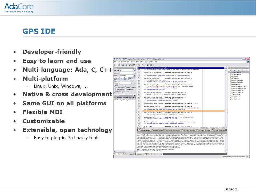Click the left panel horizontal scrollbar
The width and height of the screenshot is (256, 192).
(x=125, y=151)
